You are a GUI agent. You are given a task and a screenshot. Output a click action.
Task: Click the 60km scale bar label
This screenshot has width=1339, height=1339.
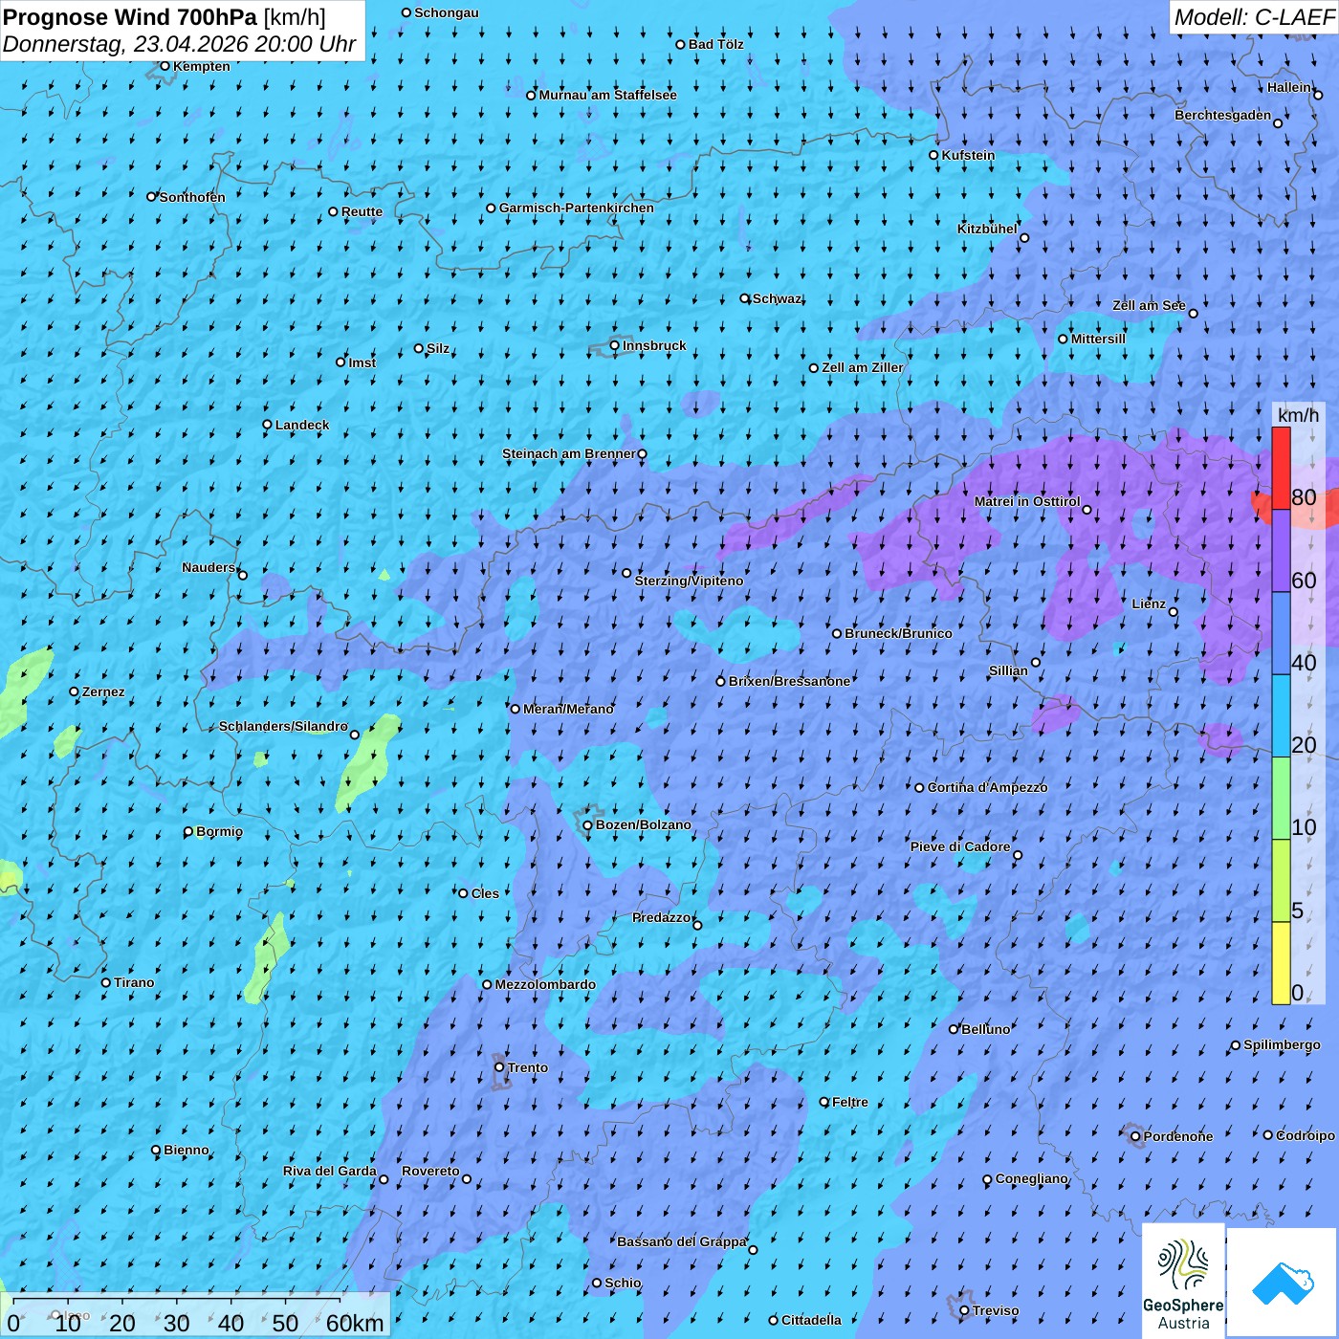355,1324
